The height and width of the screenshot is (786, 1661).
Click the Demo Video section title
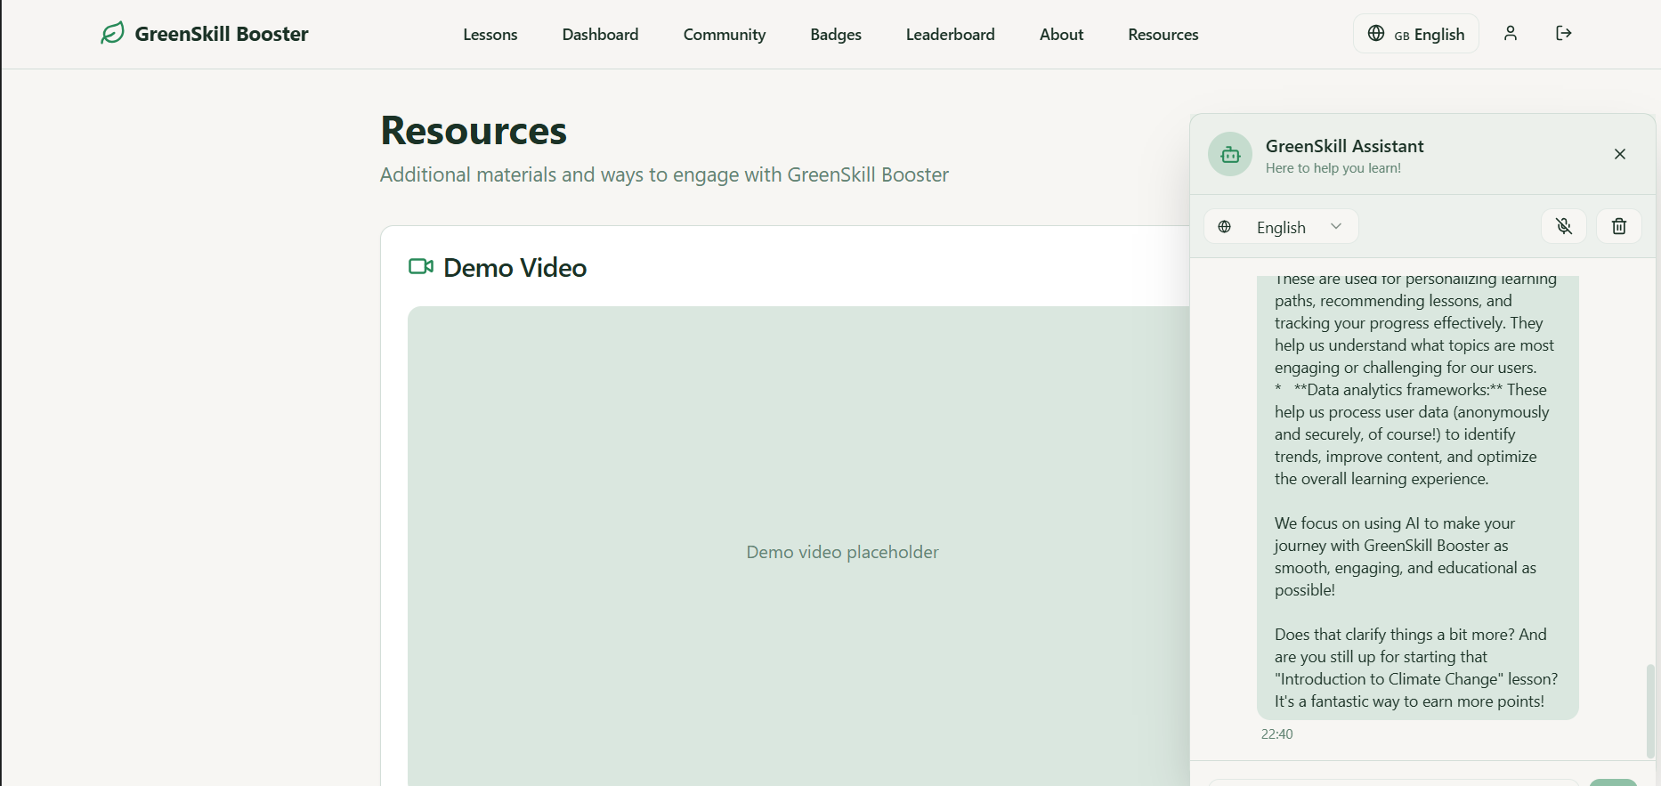[515, 267]
